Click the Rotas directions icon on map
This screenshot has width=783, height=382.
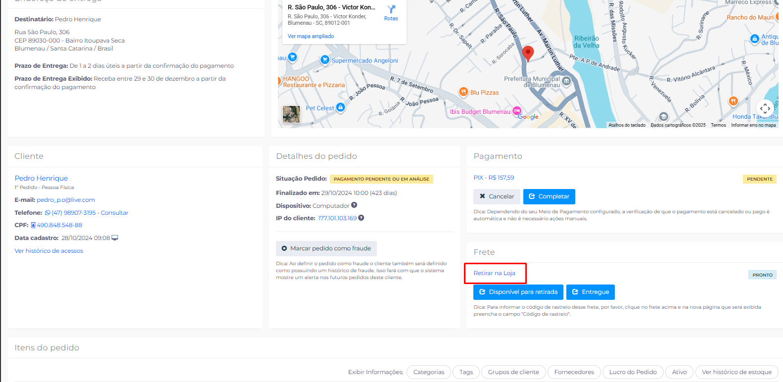tap(391, 9)
